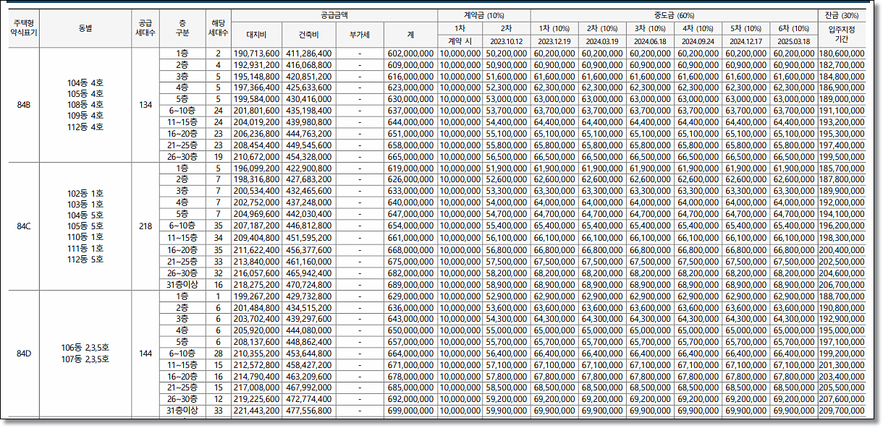Click the 108동 4호 building entry

click(x=85, y=105)
